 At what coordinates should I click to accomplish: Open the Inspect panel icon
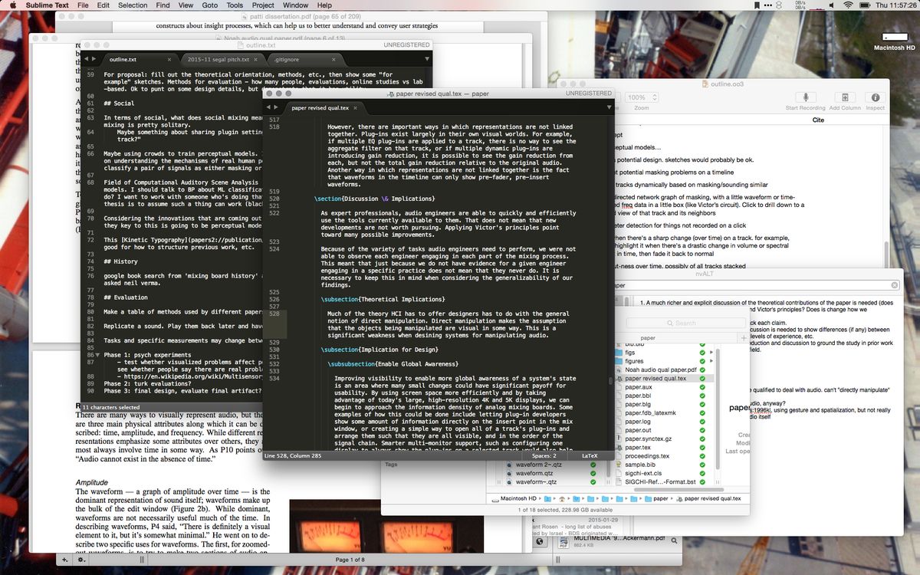[x=875, y=97]
